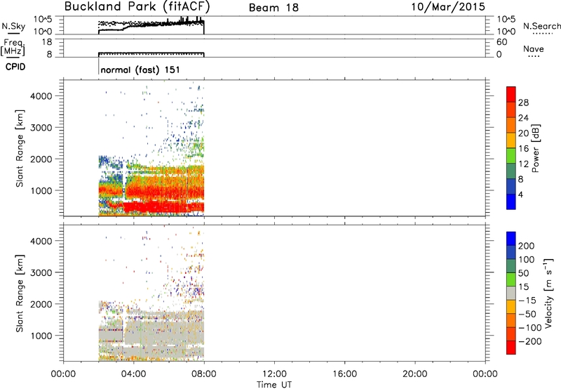This screenshot has height=389, width=561.
Task: Click the '18' tick on Freq axis
Action: (47, 42)
